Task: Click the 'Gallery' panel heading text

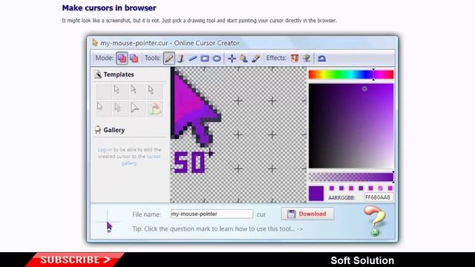Action: (114, 130)
